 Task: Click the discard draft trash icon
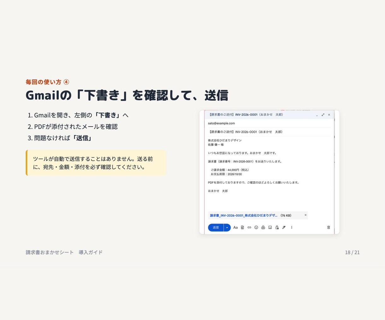point(329,227)
